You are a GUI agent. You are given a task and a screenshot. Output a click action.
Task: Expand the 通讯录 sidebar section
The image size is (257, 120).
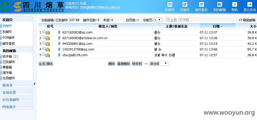pyautogui.click(x=17, y=85)
